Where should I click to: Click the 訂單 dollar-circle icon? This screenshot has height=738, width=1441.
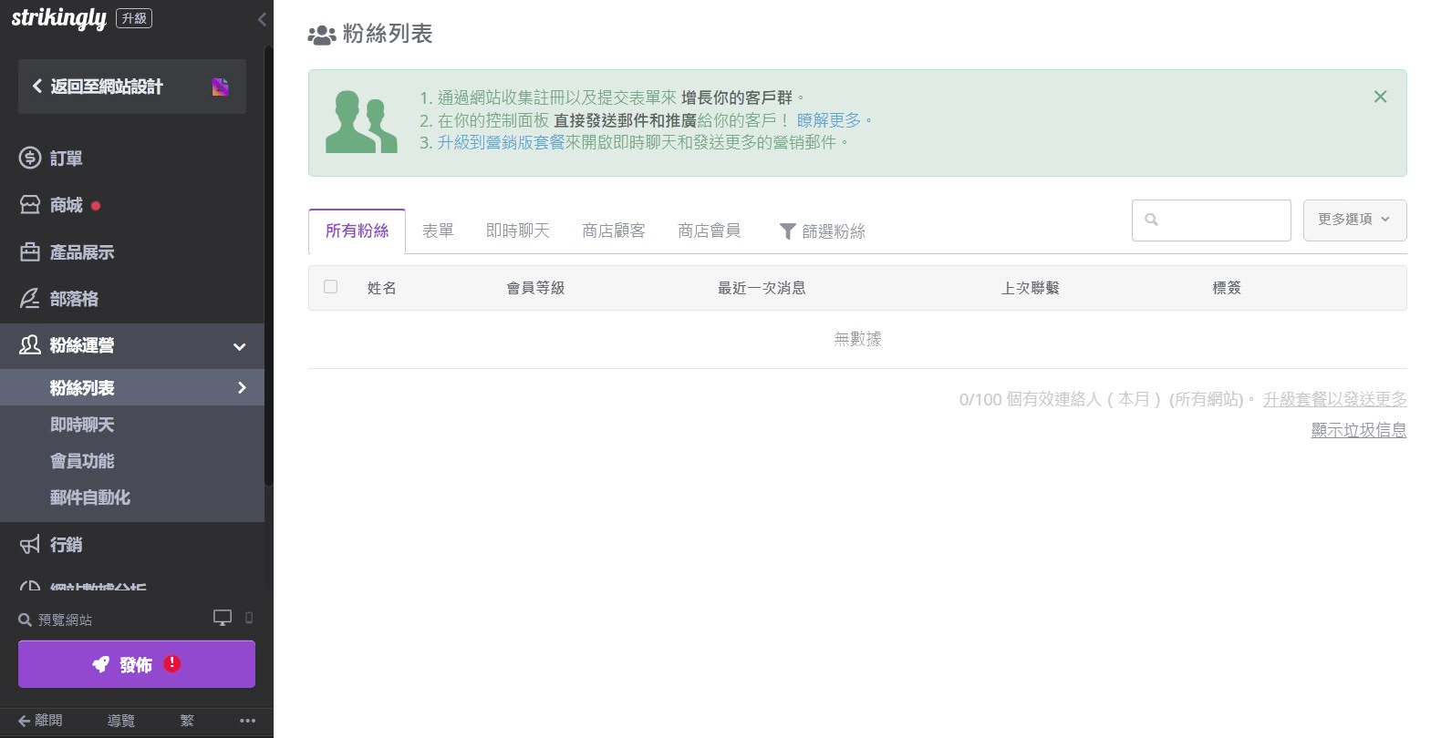coord(30,159)
